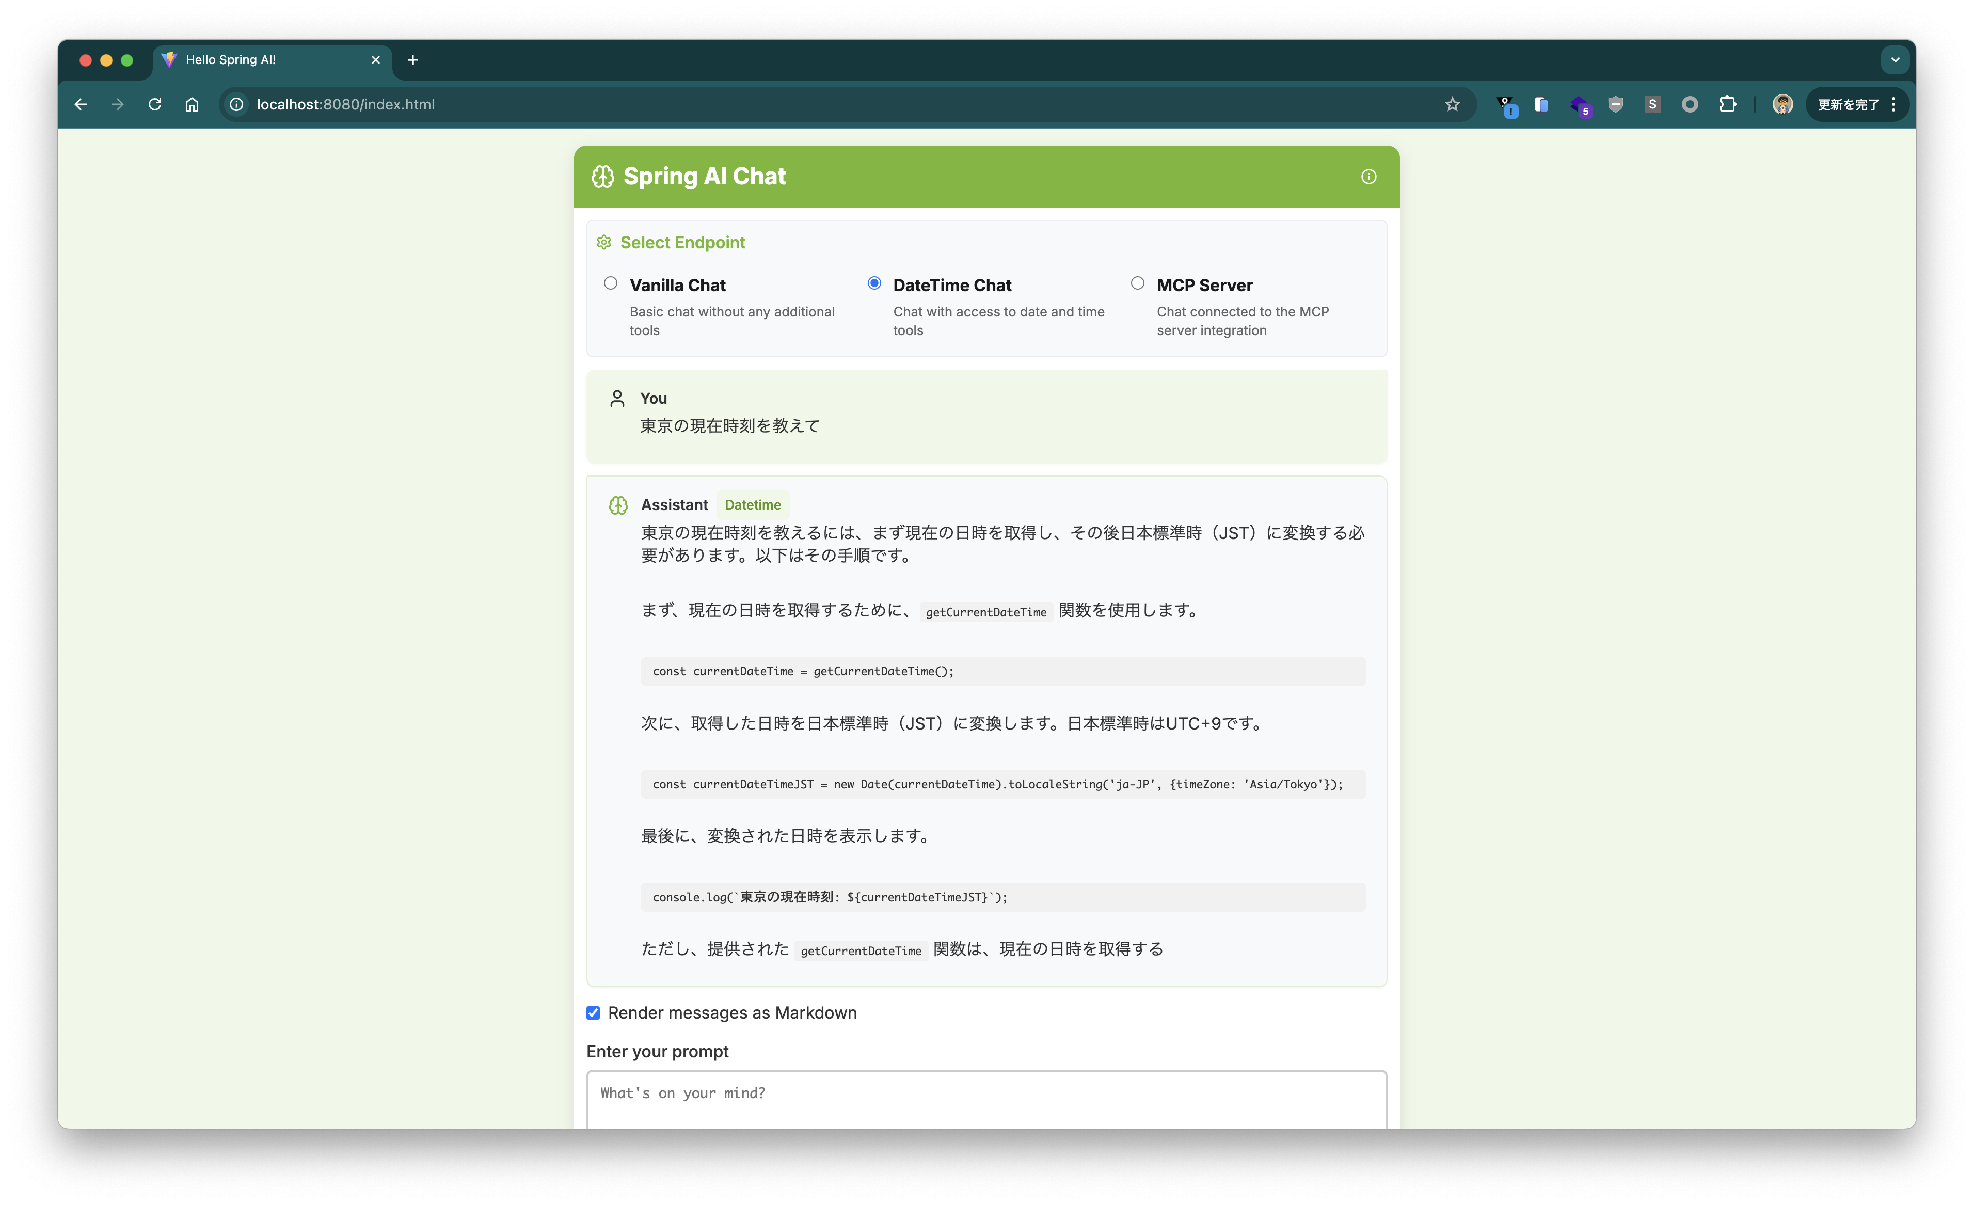Reload the page
Screen dimensions: 1974x1205
click(155, 104)
